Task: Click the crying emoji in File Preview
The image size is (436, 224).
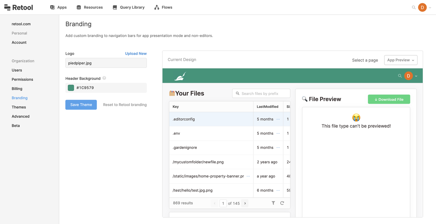Action: pyautogui.click(x=356, y=118)
